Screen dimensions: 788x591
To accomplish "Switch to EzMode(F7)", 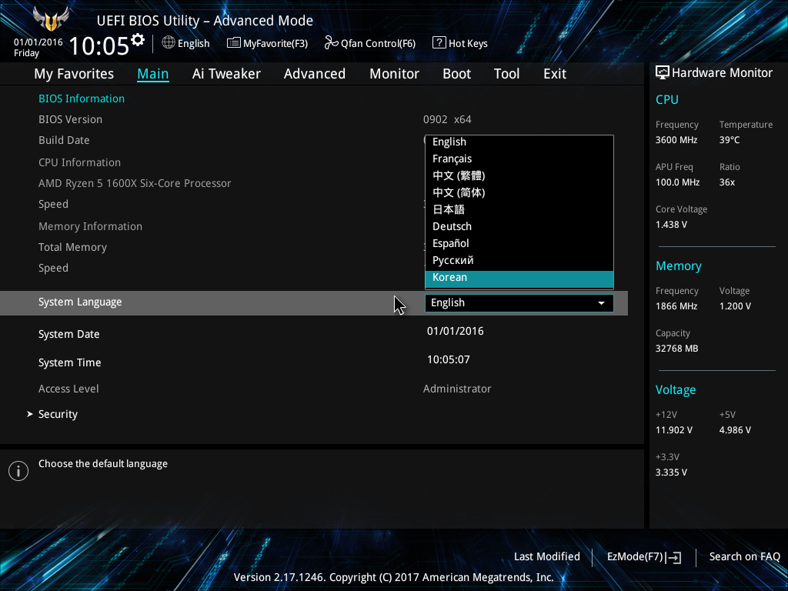I will [x=644, y=557].
